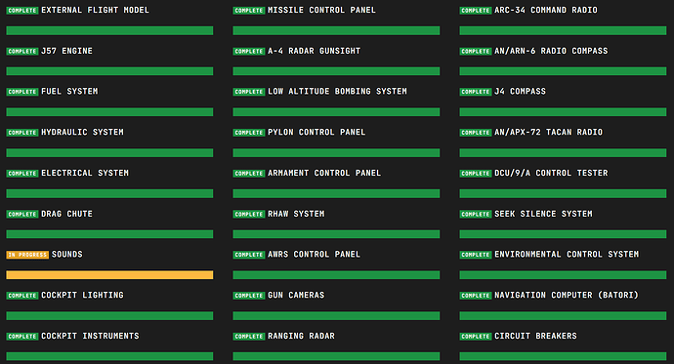Select the 'LOW ALTITUDE BOMBING SYSTEM' label

coord(337,92)
